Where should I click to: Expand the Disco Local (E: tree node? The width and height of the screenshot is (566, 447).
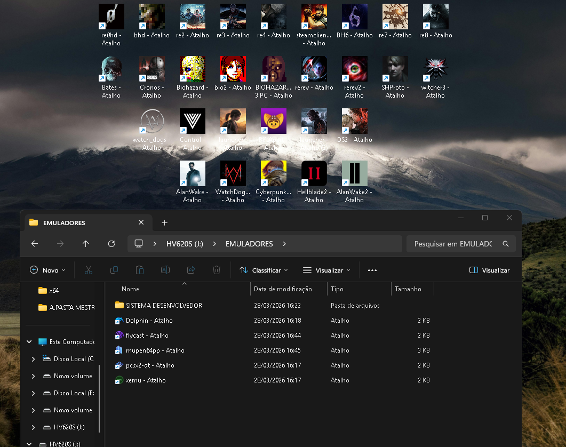click(x=33, y=393)
